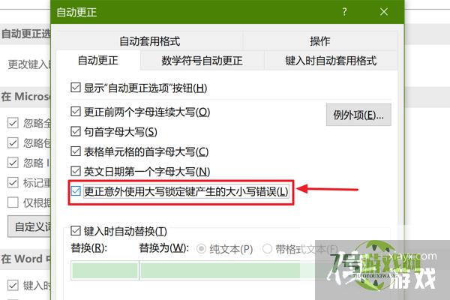This screenshot has width=450, height=300.
Task: Toggle 英文日期第一个字母大写 checkbox
Action: point(76,171)
